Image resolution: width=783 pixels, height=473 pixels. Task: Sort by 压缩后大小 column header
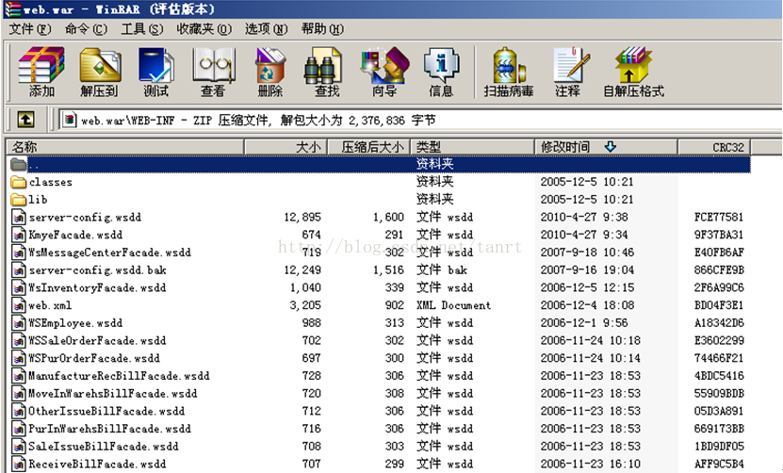click(x=368, y=147)
